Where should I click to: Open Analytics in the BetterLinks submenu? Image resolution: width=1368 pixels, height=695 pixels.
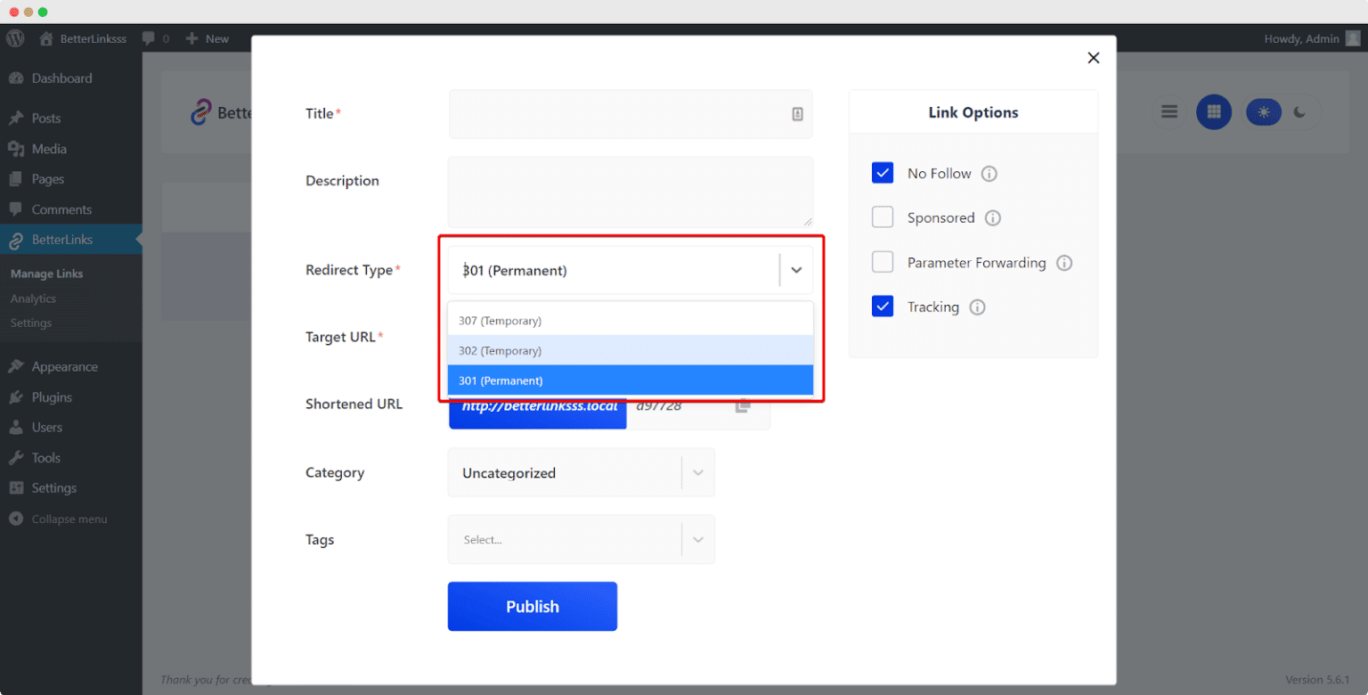coord(33,298)
